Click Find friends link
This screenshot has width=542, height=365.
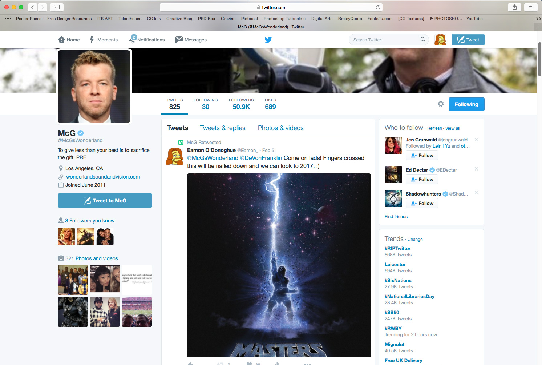[396, 217]
